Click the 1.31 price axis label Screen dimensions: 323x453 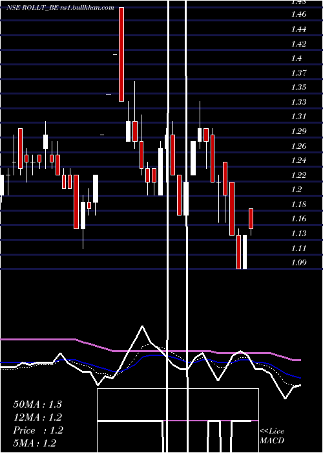(298, 116)
